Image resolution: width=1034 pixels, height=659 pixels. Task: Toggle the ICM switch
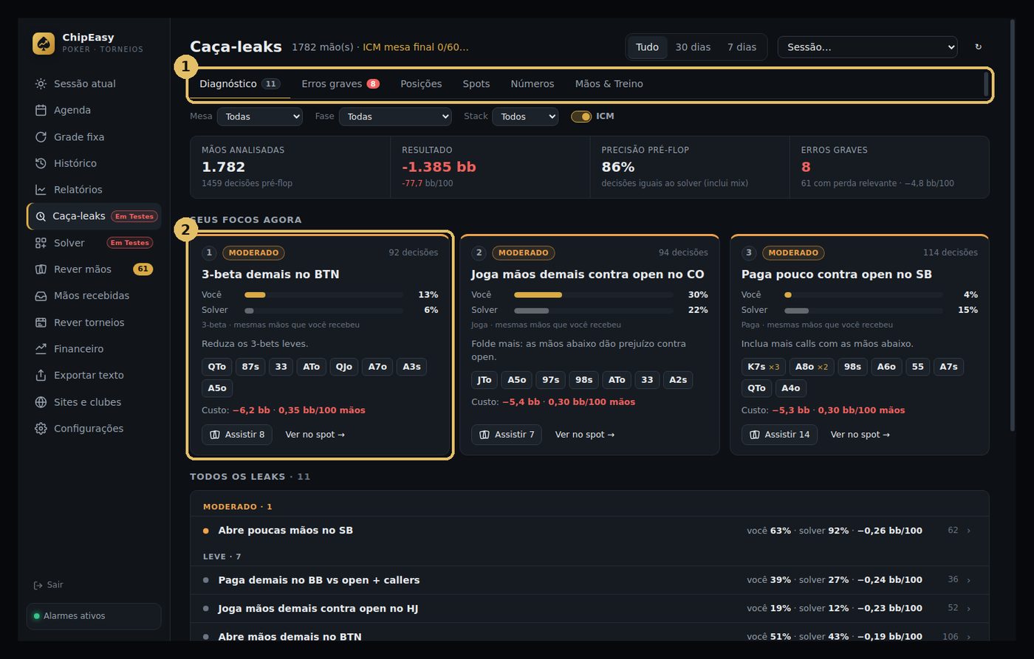tap(581, 117)
